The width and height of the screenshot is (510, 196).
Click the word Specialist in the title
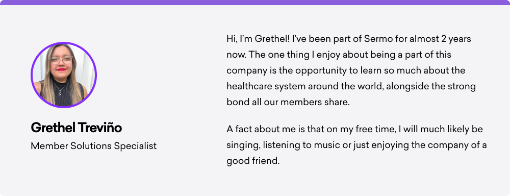pos(135,146)
